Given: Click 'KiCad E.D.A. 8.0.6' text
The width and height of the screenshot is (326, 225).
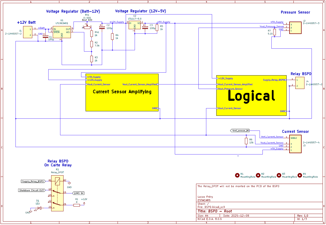Looking at the screenshot, I should pyautogui.click(x=209, y=219).
